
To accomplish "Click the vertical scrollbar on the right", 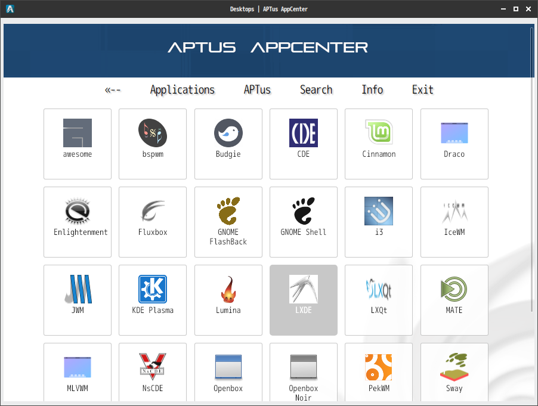I will (x=532, y=170).
